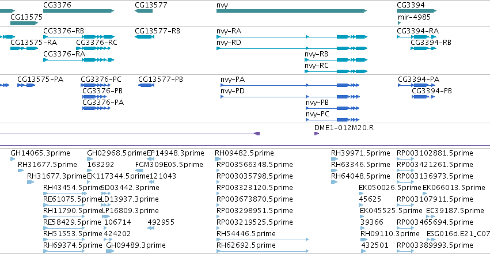Select the nvy-RD transcript label

[229, 43]
